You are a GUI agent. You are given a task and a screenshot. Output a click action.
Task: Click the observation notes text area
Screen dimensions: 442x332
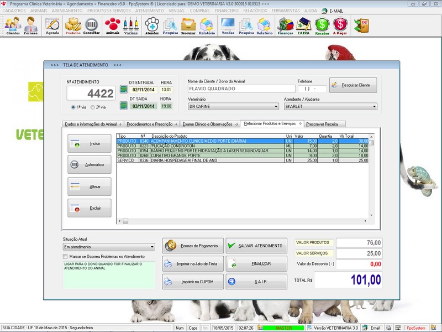point(109,274)
